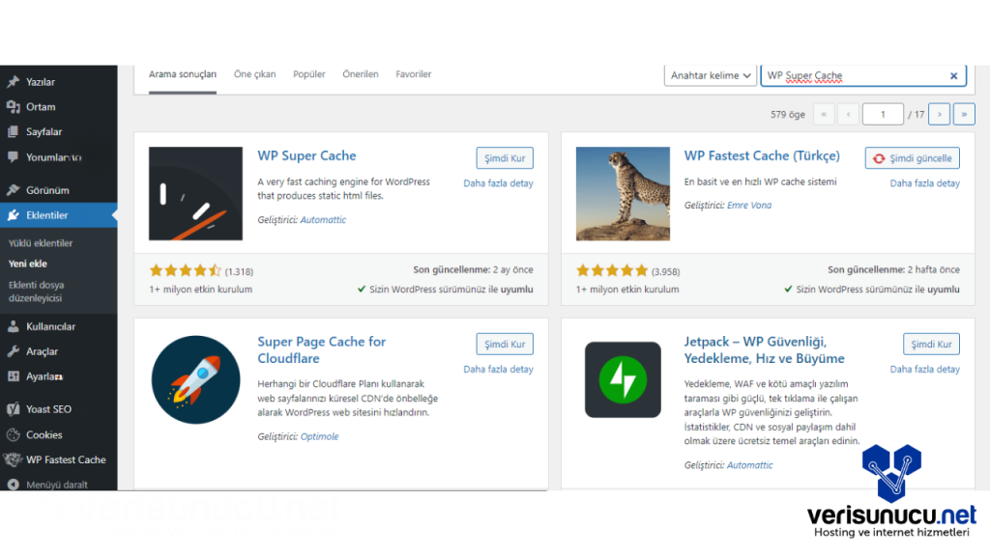Click the Kullanıcılar user icon
The image size is (990, 556).
pyautogui.click(x=14, y=326)
